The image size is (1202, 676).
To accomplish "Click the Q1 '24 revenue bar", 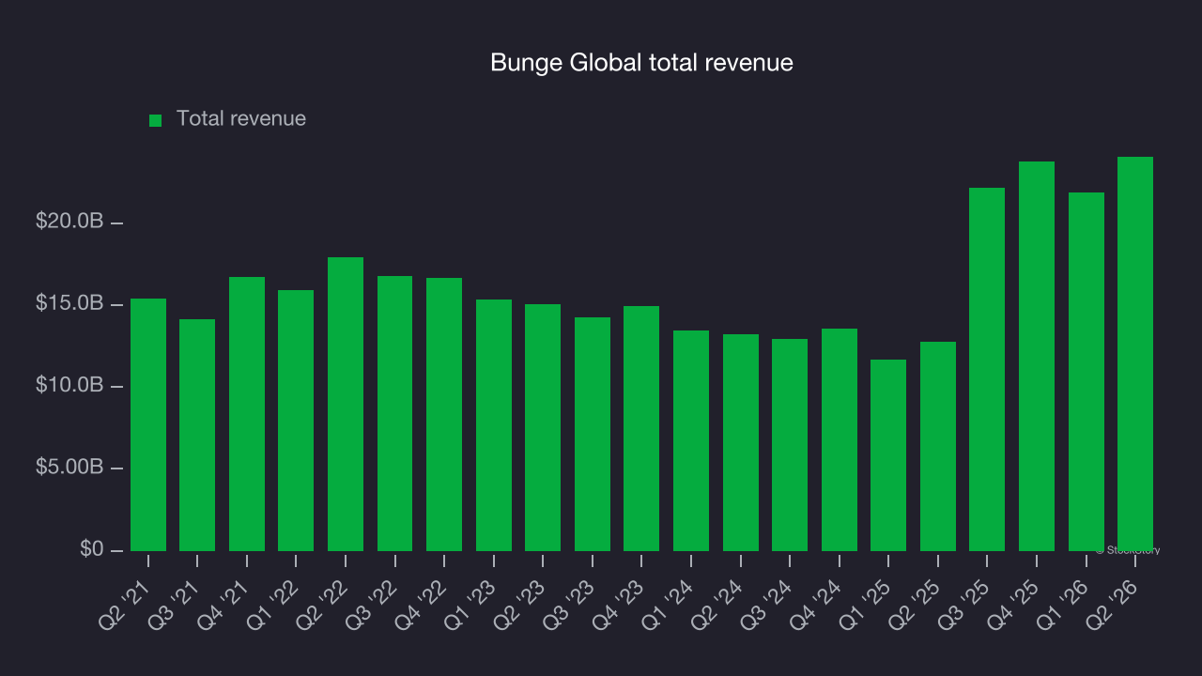I will coord(691,440).
